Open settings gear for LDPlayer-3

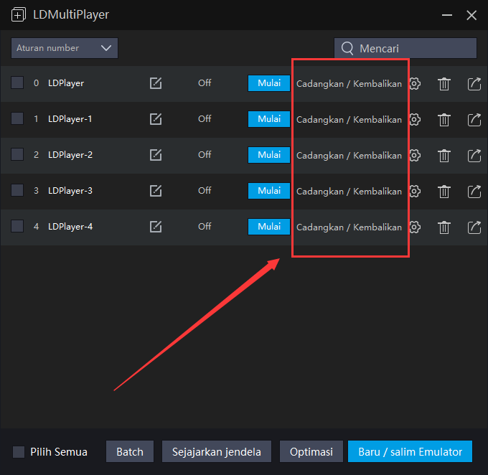tap(415, 191)
